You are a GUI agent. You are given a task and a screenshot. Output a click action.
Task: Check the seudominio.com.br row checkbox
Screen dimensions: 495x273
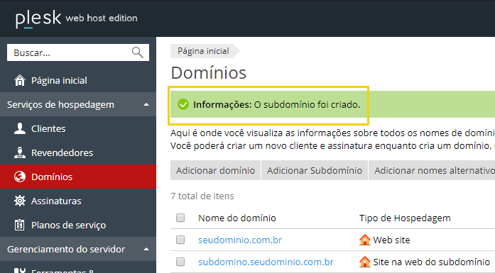(180, 240)
